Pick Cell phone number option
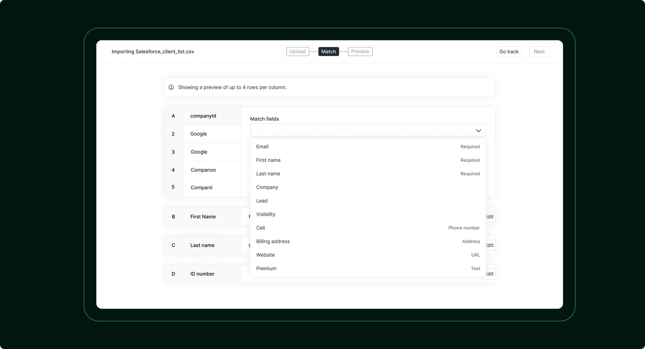This screenshot has height=349, width=645. coord(261,228)
